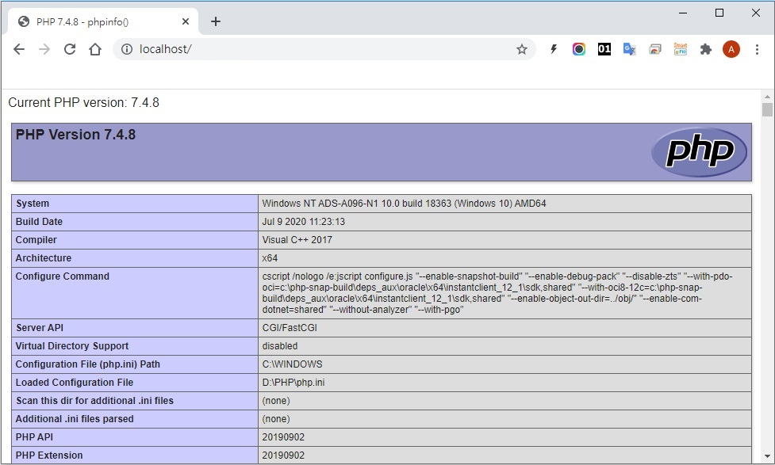Click the scrollbar up arrow
This screenshot has height=465, width=775.
click(767, 97)
